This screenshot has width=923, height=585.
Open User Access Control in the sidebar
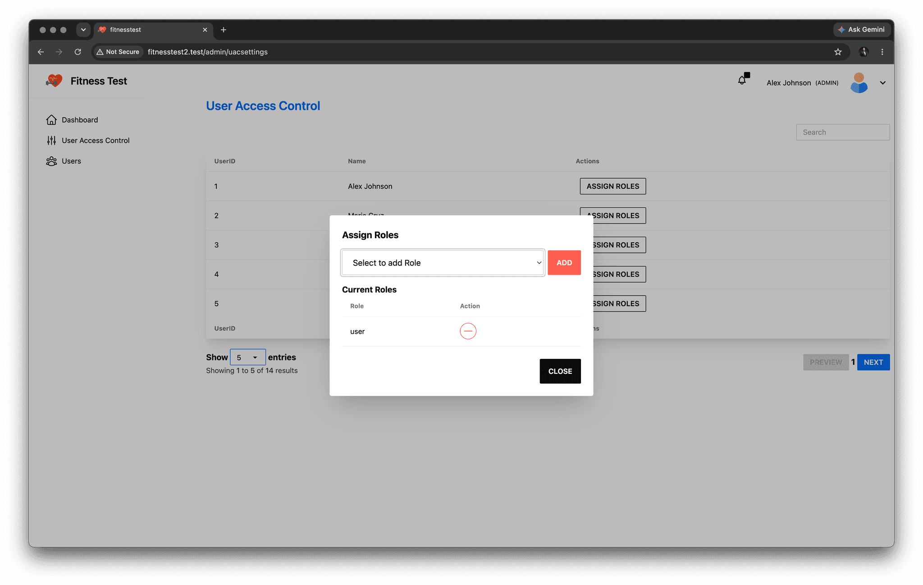(96, 141)
